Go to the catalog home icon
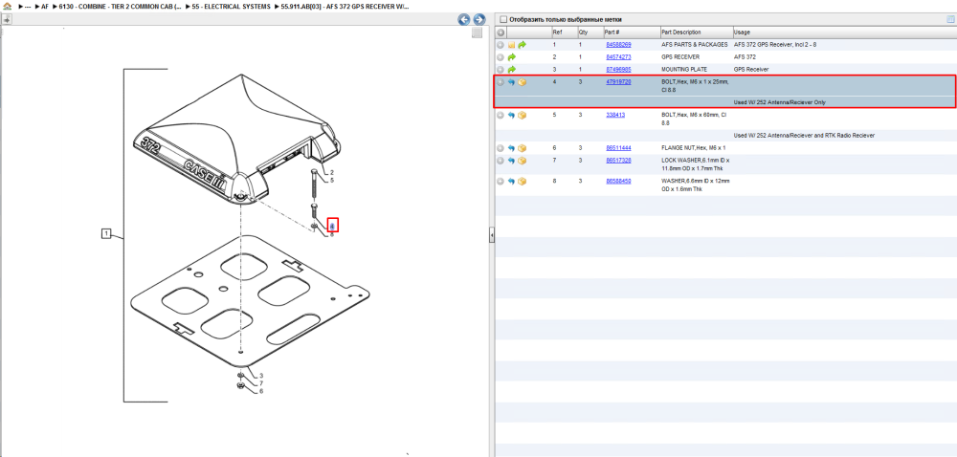The image size is (957, 457). (x=7, y=6)
